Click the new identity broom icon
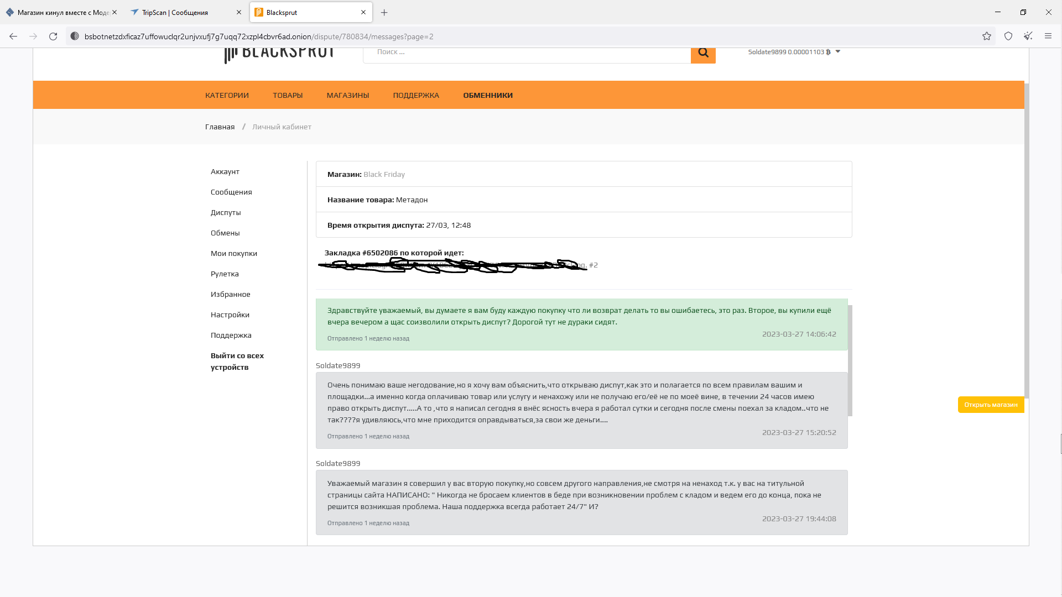The height and width of the screenshot is (597, 1062). (1028, 36)
